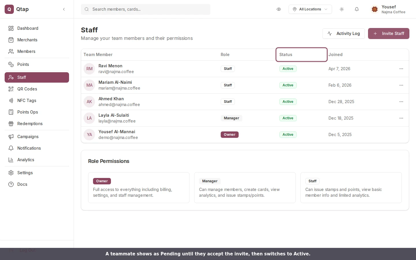Focus the Search members, cards field
This screenshot has width=416, height=260.
pyautogui.click(x=146, y=9)
